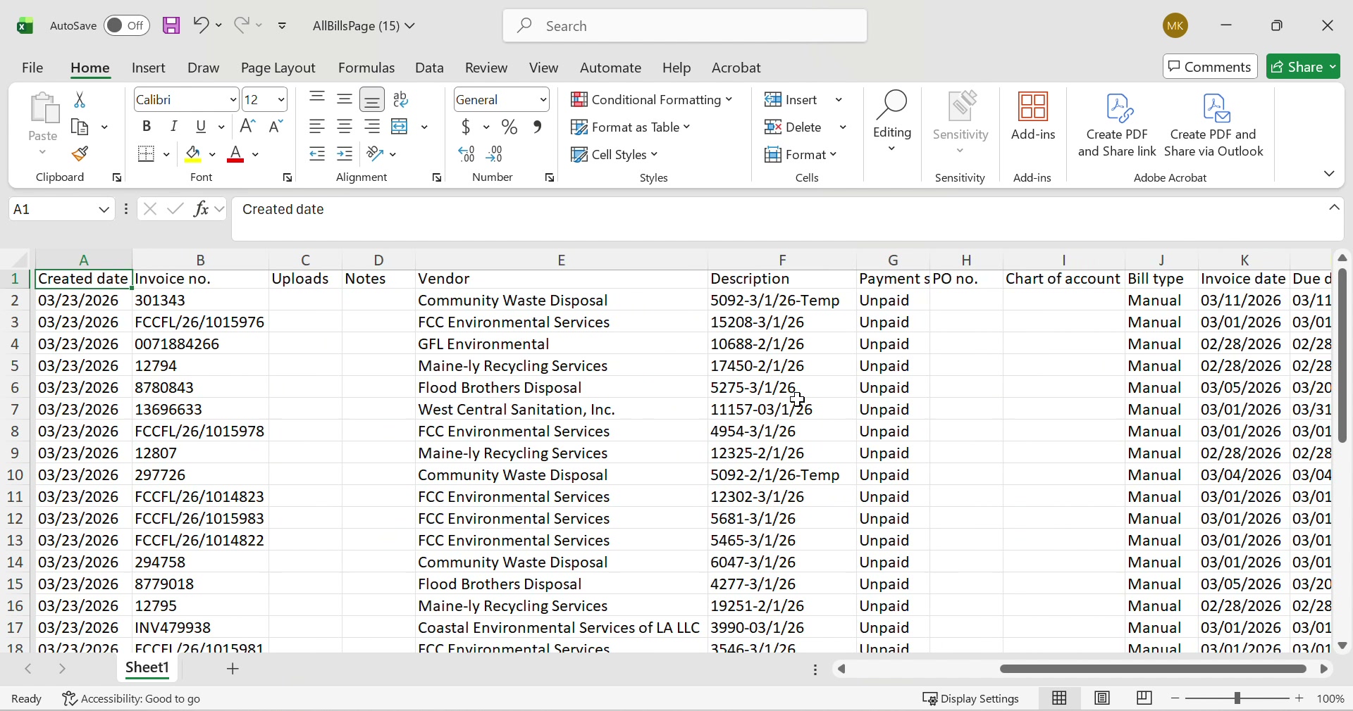Switch to the Formulas ribbon tab
1353x711 pixels.
pos(366,68)
